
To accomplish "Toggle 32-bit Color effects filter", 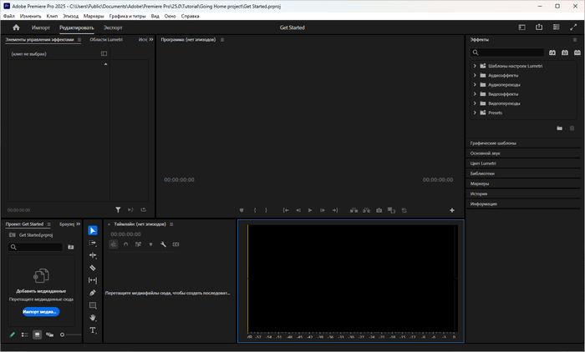I will click(x=565, y=53).
